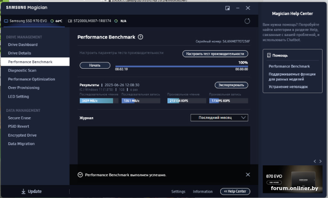Click the Экспортировать export button
This screenshot has width=328, height=198.
(232, 85)
